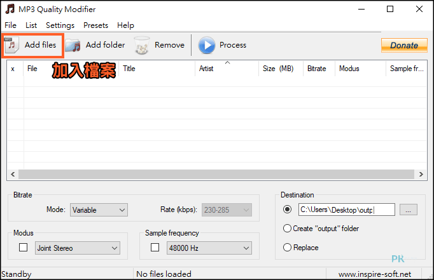Viewport: 434px width, 280px height.
Task: Click the destination path input field
Action: (x=347, y=210)
